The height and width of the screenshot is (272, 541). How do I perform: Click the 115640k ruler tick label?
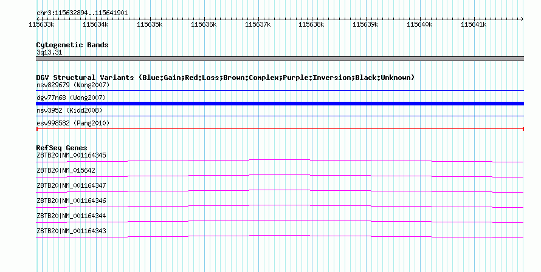[419, 24]
